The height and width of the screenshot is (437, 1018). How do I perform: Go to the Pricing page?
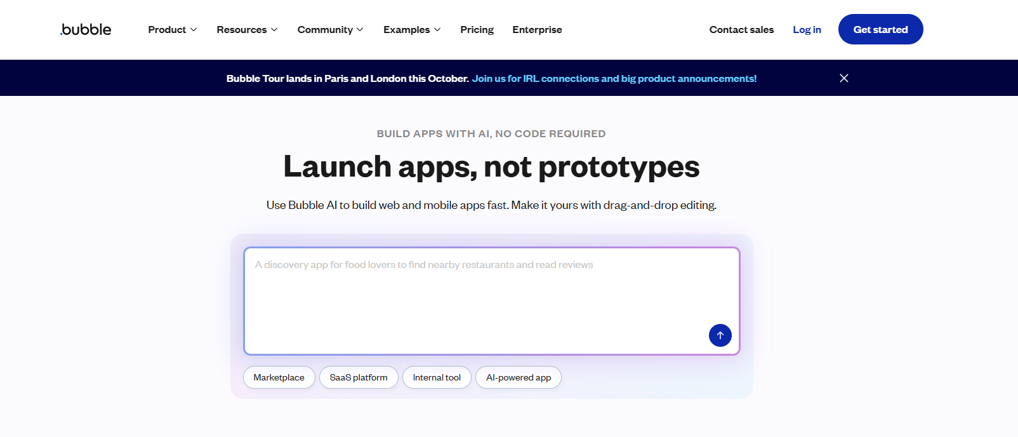click(x=477, y=30)
